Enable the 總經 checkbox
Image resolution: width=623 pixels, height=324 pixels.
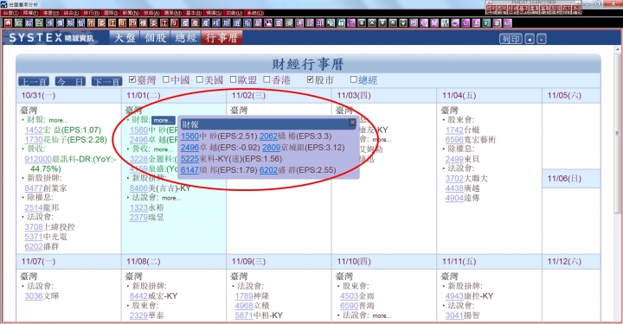point(354,79)
